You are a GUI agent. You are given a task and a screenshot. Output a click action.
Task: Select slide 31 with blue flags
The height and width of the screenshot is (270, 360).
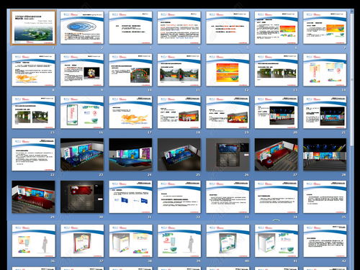[130, 197]
